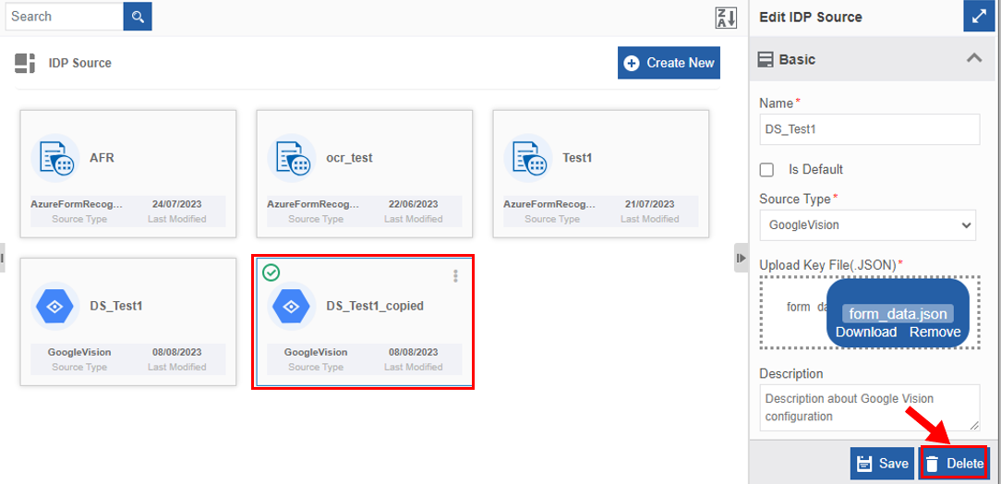Select the AFR source card title

point(103,158)
